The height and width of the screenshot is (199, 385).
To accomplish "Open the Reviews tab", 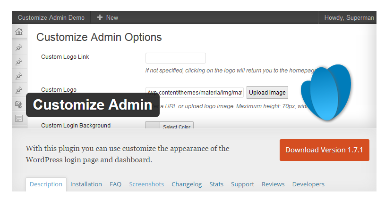I will click(273, 184).
